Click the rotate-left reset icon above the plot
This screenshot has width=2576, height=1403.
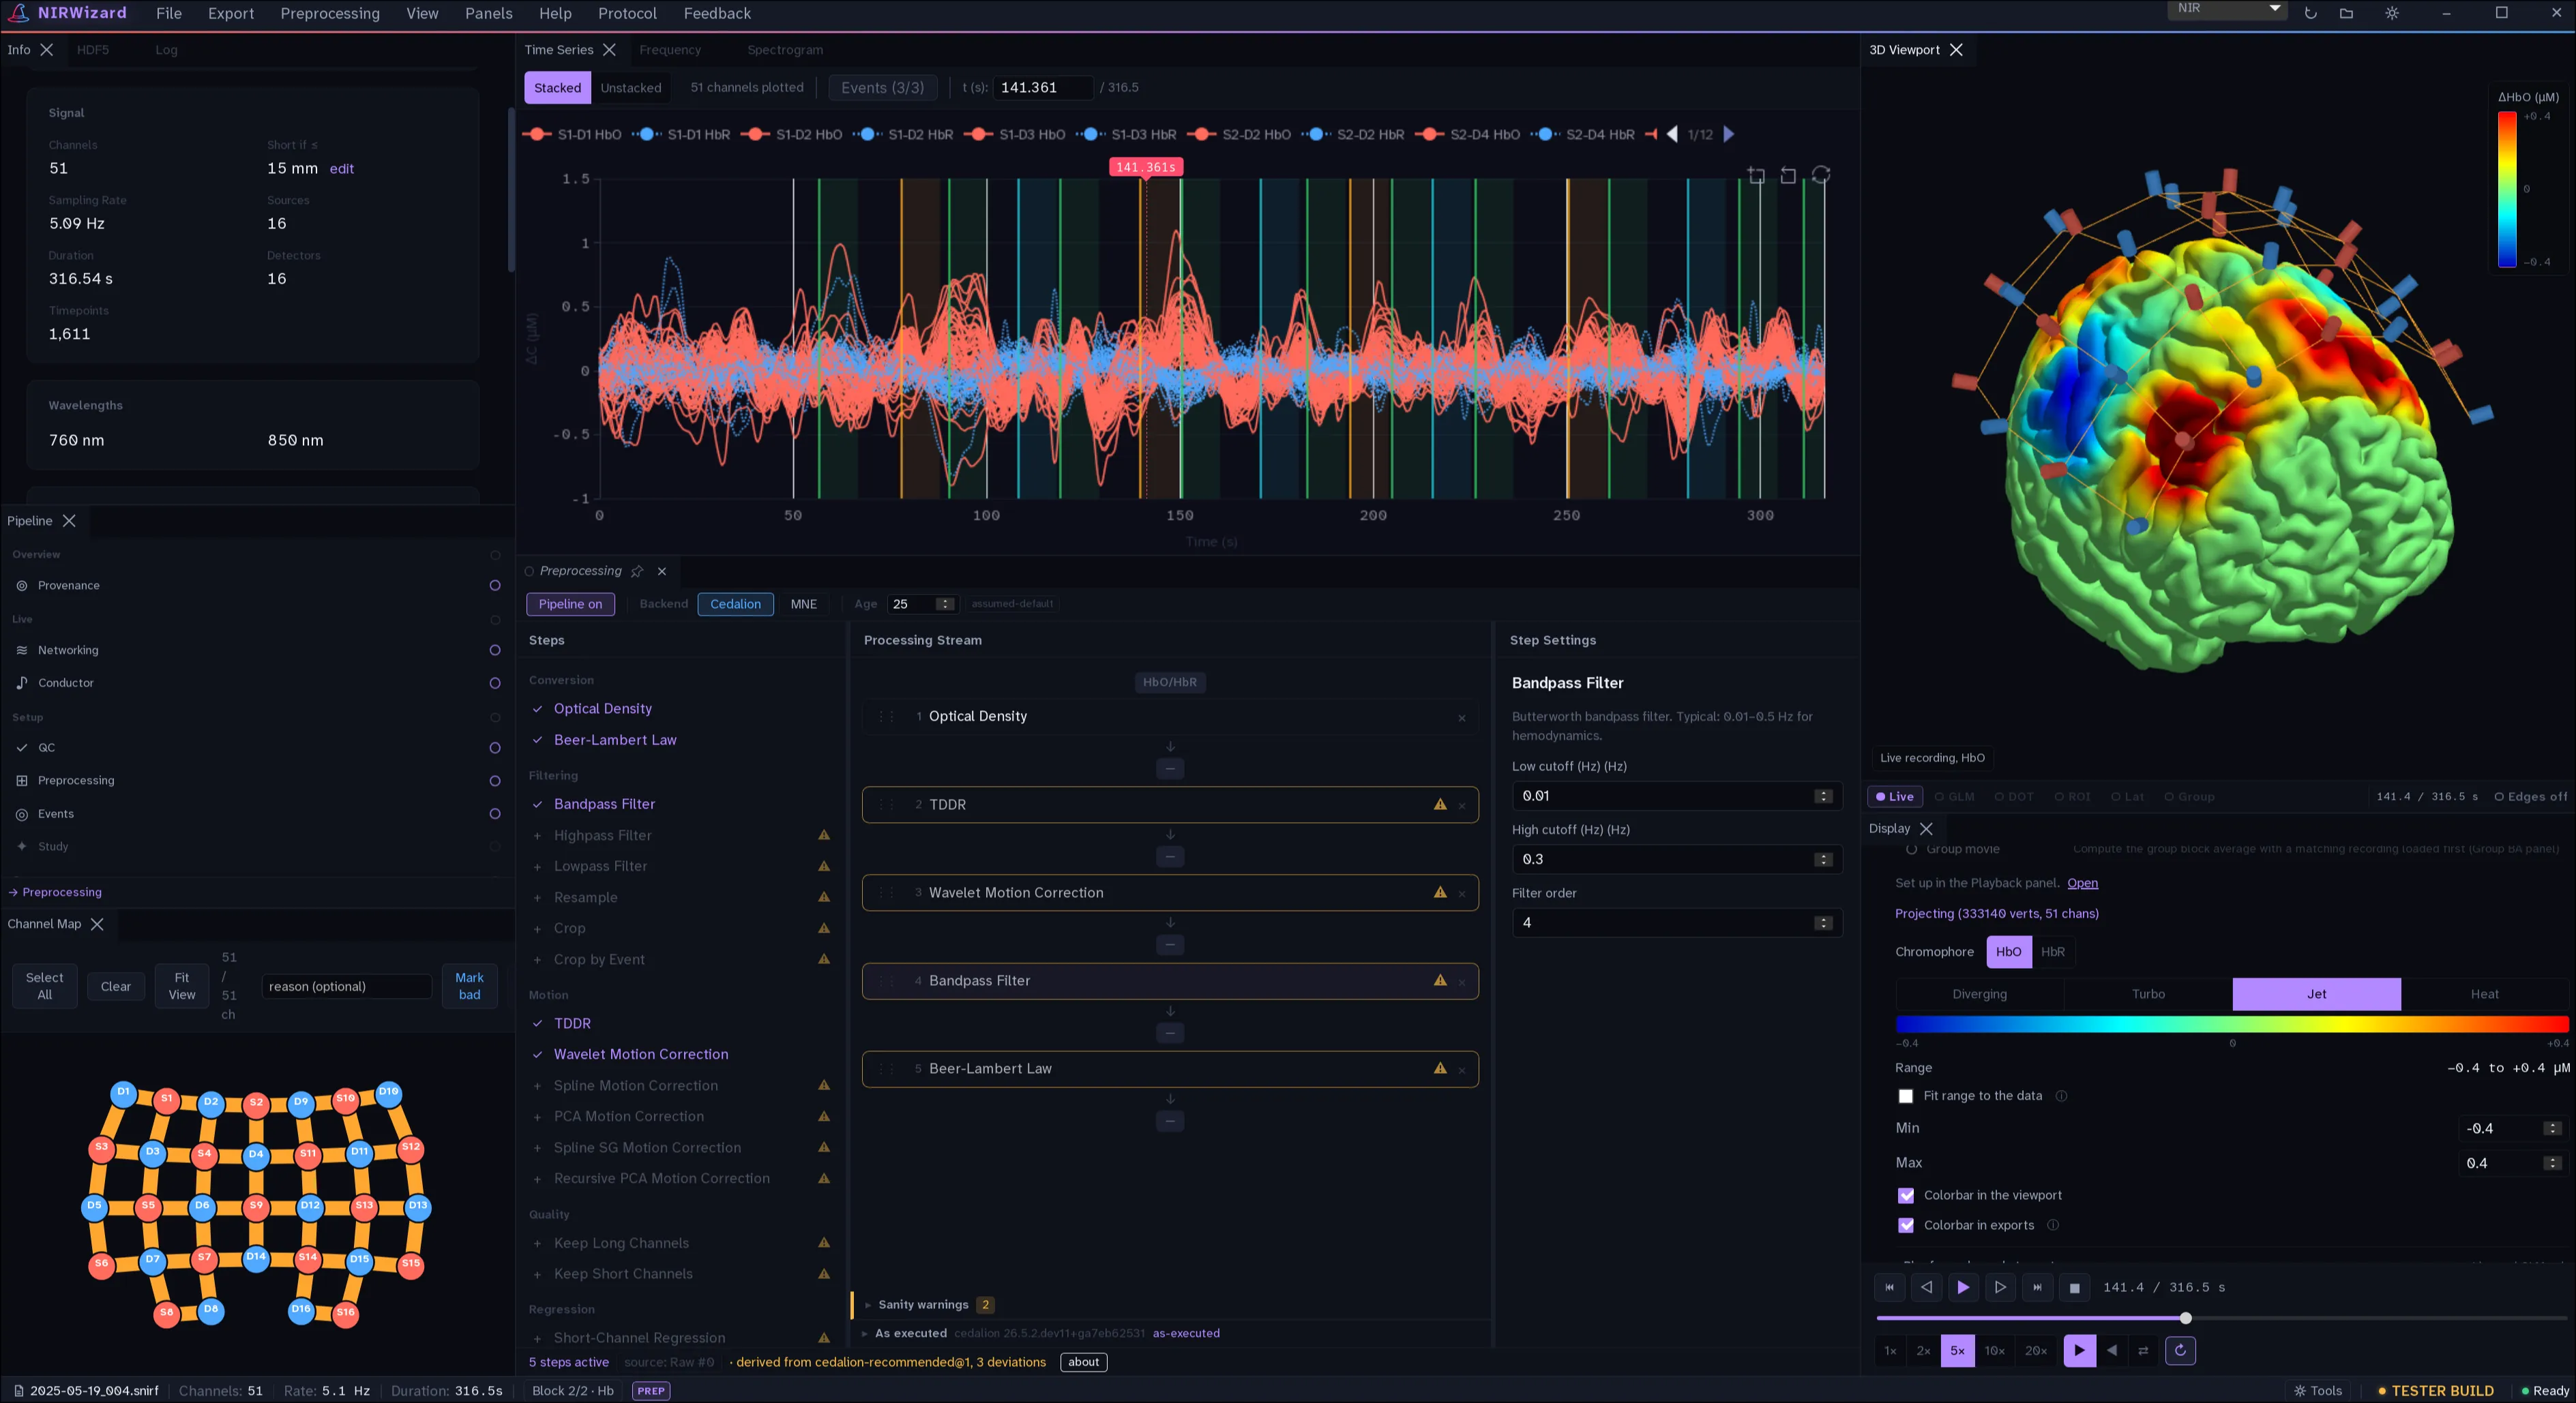(x=1788, y=176)
